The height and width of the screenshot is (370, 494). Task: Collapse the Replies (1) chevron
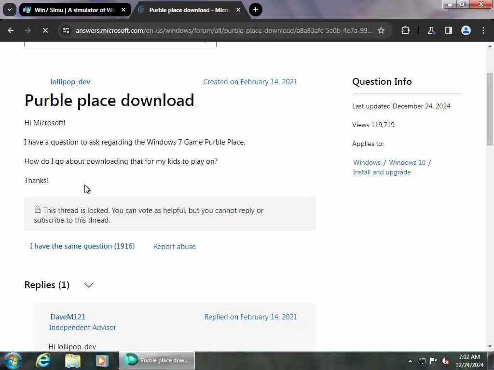tap(89, 285)
